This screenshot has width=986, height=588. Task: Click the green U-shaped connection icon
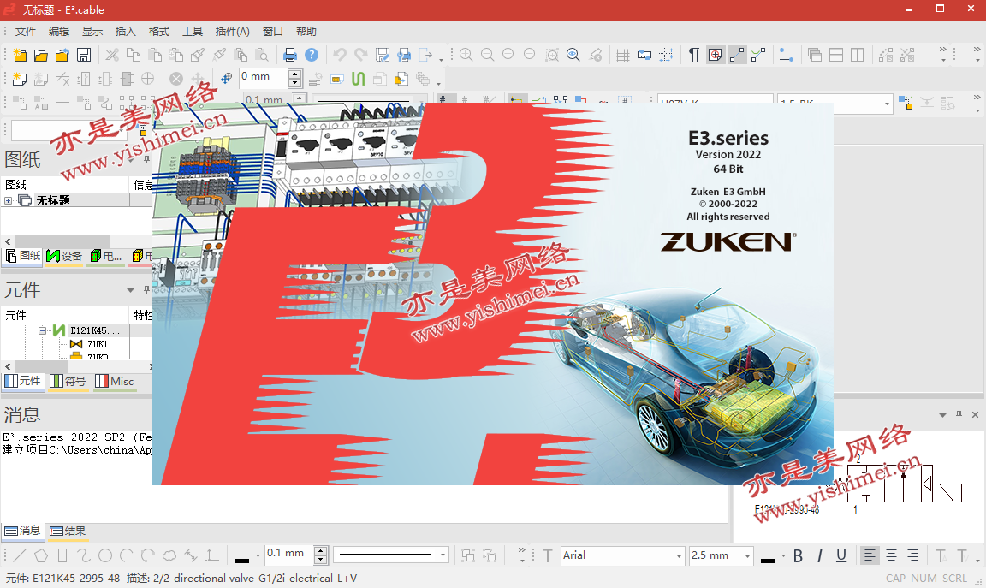coord(358,79)
